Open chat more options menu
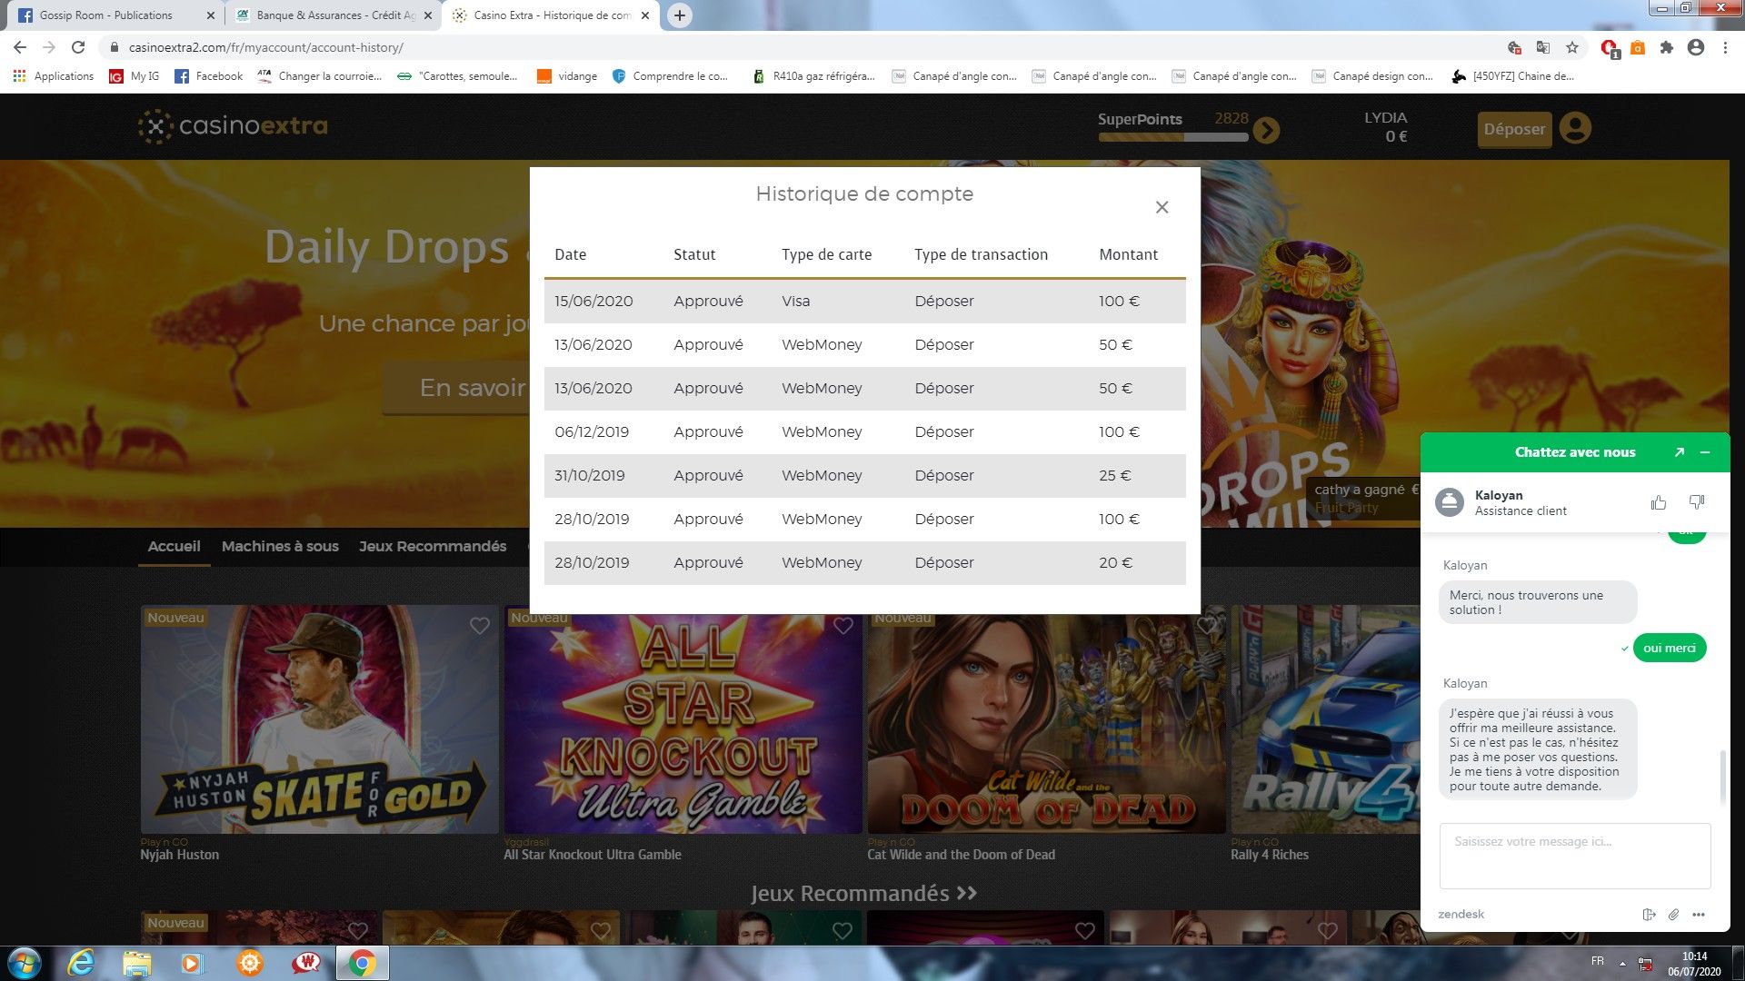Image resolution: width=1745 pixels, height=981 pixels. click(1699, 915)
